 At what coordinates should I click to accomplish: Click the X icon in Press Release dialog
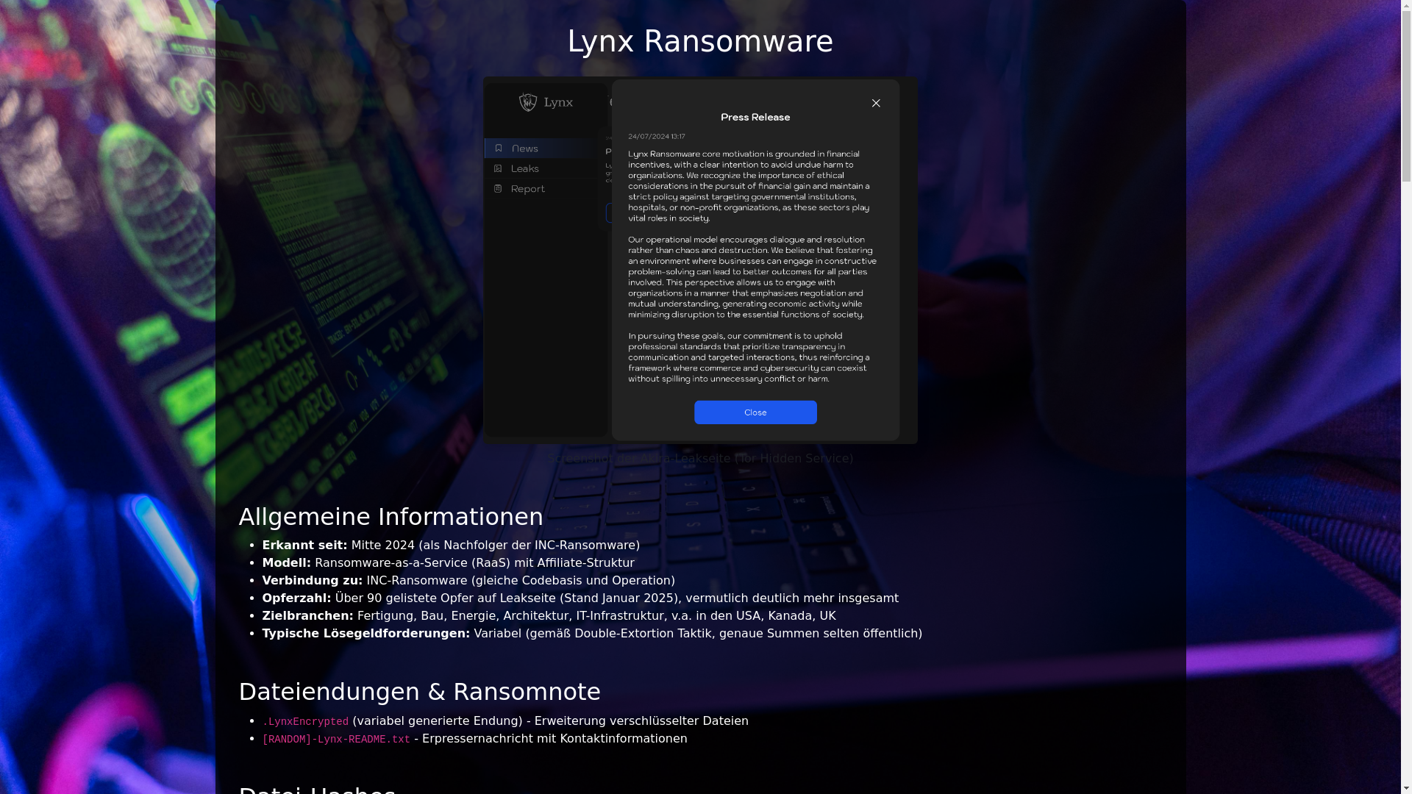(876, 104)
